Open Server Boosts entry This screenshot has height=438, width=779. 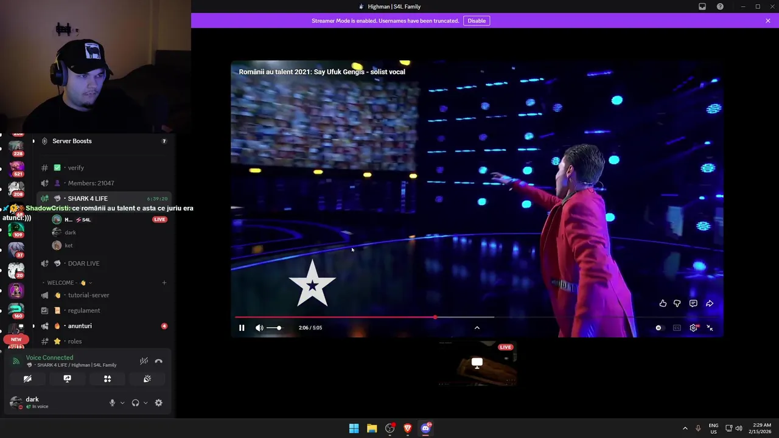(x=103, y=141)
